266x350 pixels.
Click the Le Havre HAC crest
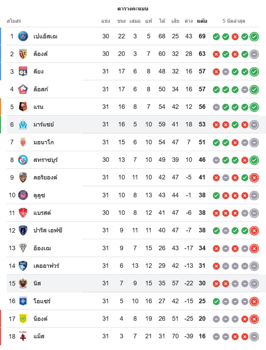[23, 266]
